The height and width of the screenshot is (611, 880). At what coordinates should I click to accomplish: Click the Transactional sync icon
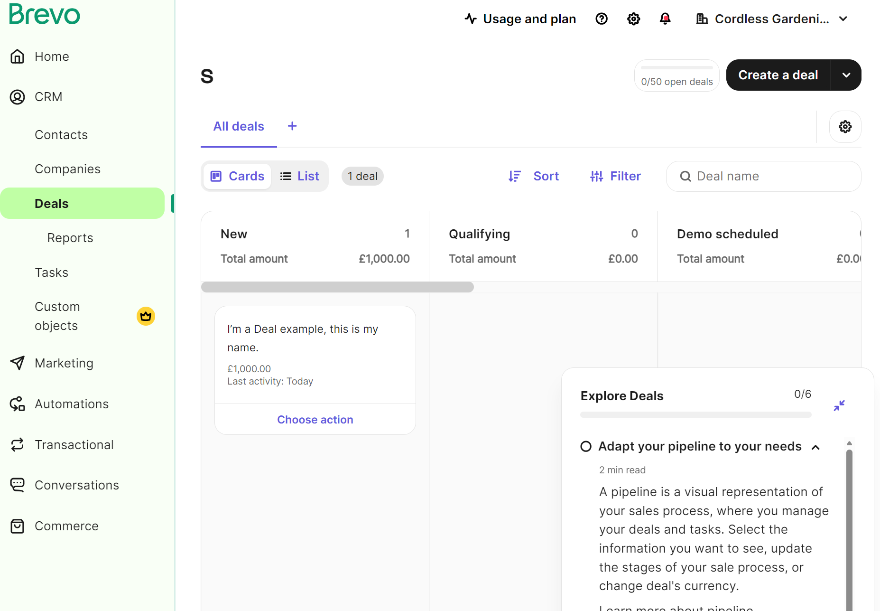tap(18, 444)
